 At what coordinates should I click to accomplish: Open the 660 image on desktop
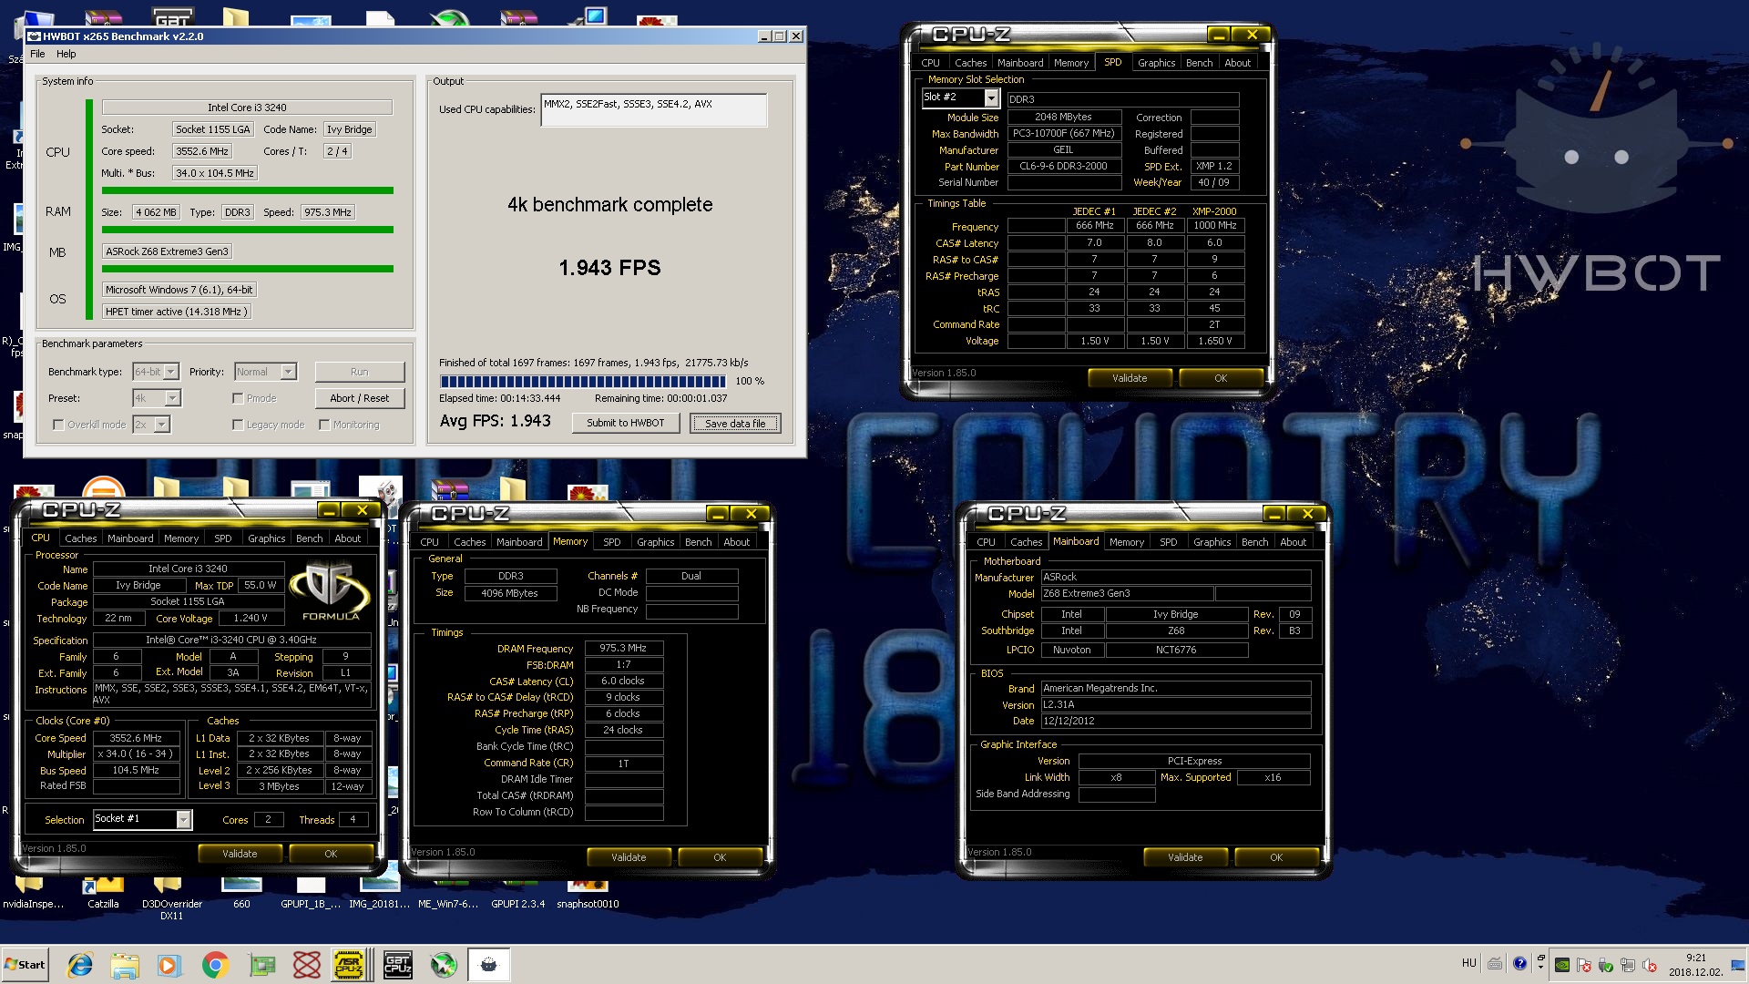(241, 893)
